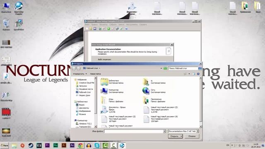Select Новый текстовый документ (2) file
This screenshot has height=149, width=265.
point(160,110)
